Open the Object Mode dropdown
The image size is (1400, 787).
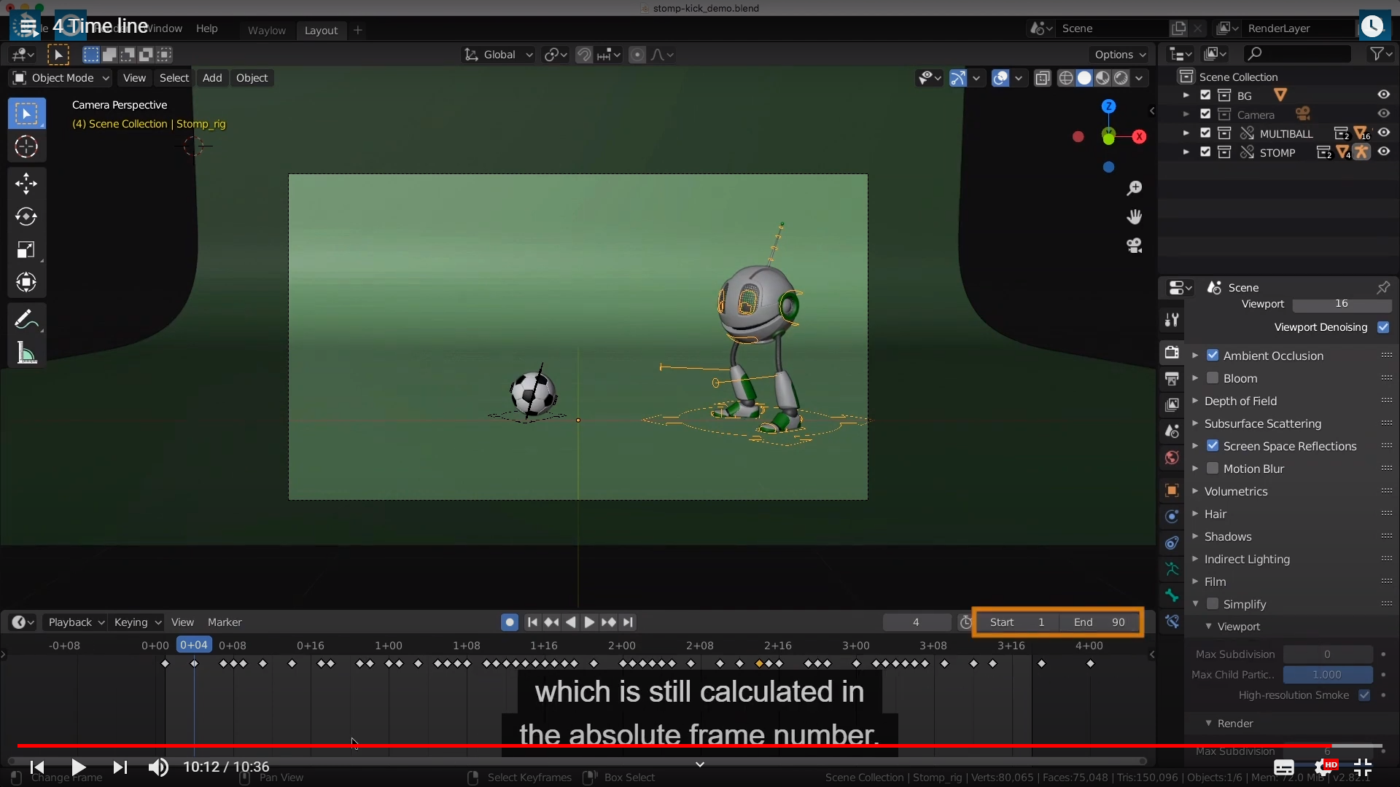pyautogui.click(x=61, y=78)
